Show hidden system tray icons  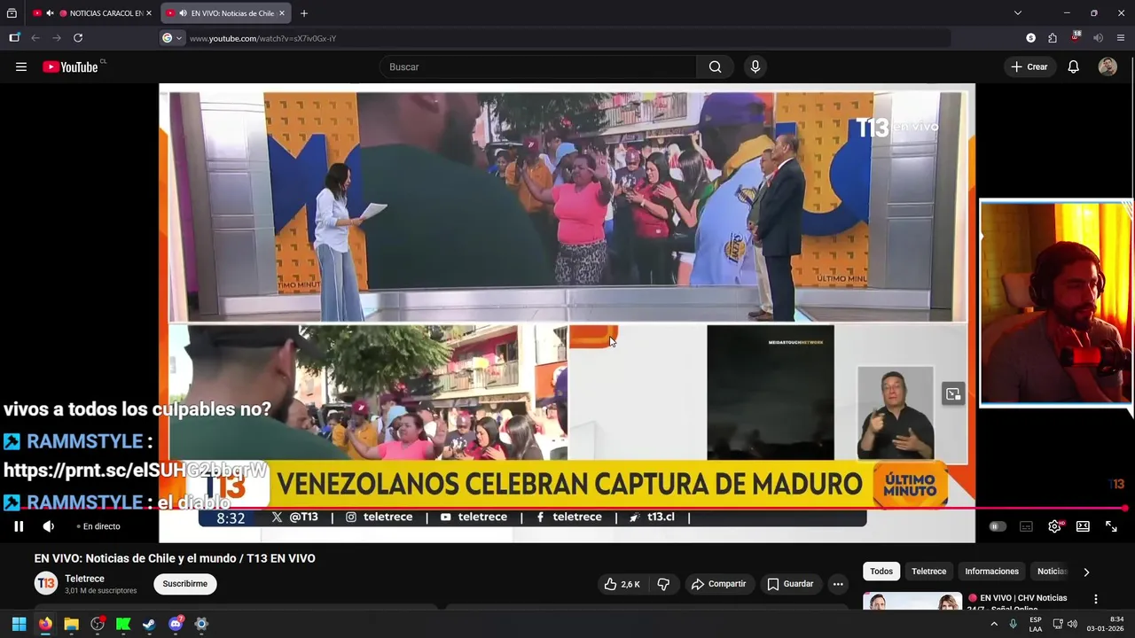(x=994, y=624)
